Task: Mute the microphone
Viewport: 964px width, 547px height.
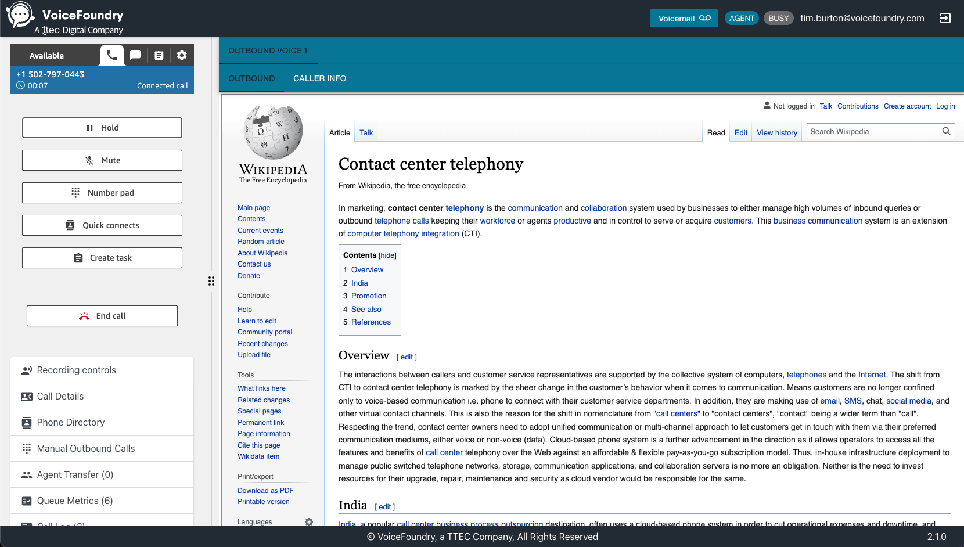Action: point(102,160)
